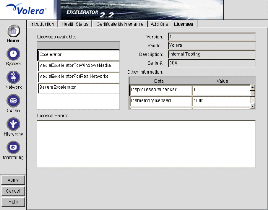268x210 pixels.
Task: Open the Add Ons tab
Action: 159,24
